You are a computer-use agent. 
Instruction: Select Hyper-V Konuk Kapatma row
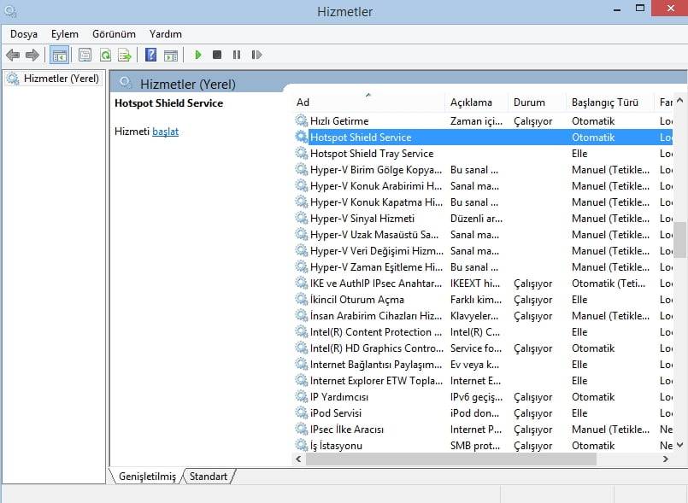[483, 202]
